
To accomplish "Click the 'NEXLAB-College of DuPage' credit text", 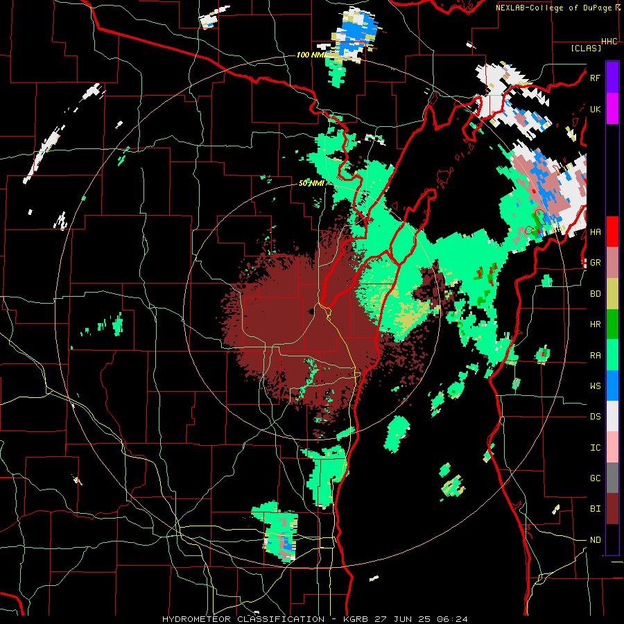I will [x=554, y=8].
